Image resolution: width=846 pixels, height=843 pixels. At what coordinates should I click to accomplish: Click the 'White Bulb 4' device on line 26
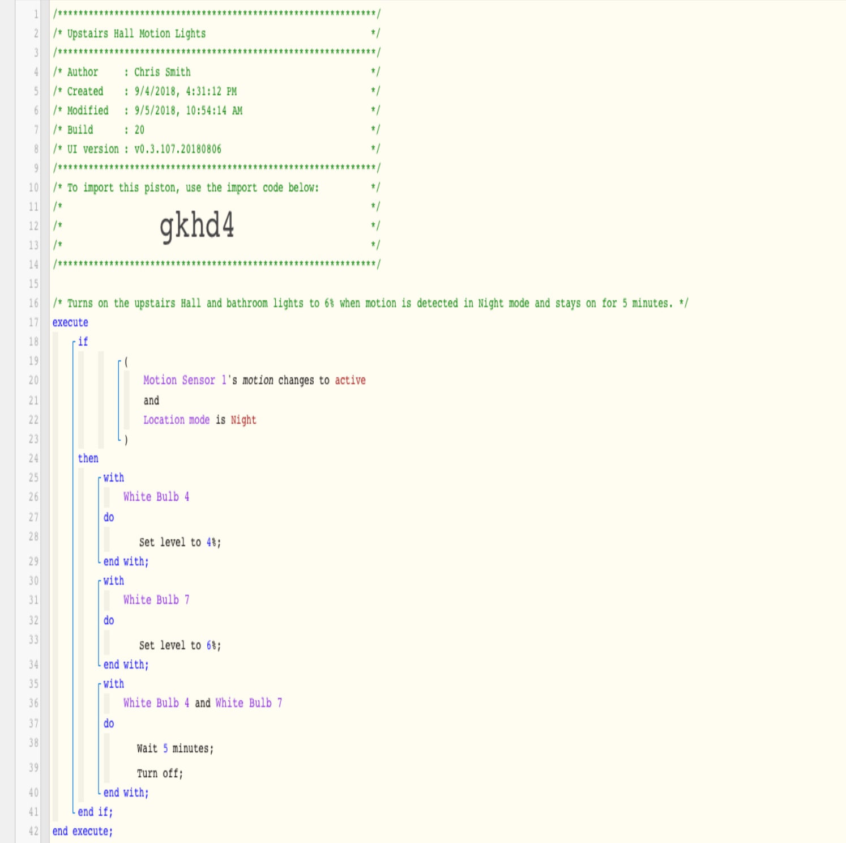coord(156,497)
